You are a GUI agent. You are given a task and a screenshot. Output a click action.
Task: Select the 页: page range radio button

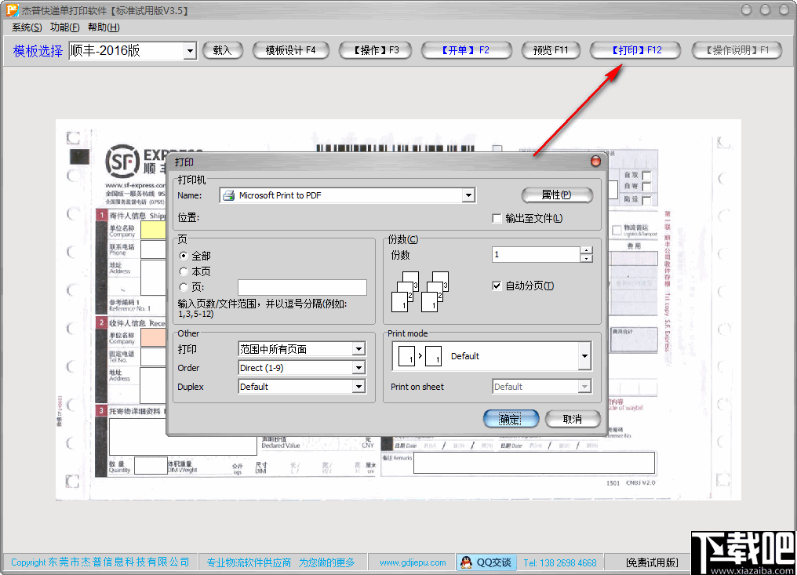pyautogui.click(x=184, y=287)
